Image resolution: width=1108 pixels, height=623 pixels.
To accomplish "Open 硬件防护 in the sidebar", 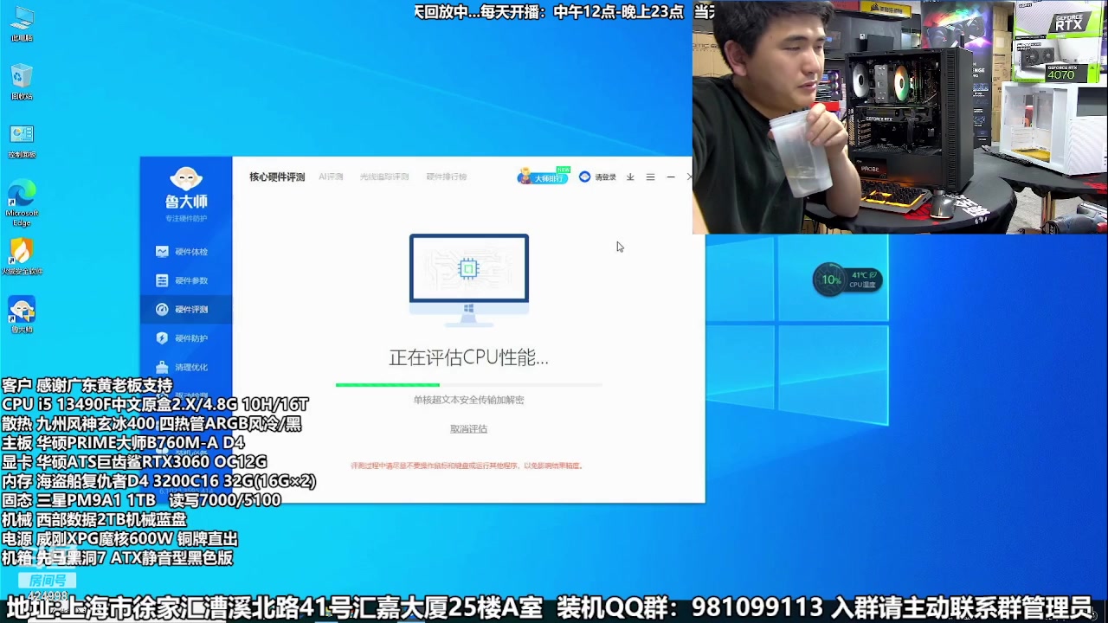I will 185,338.
